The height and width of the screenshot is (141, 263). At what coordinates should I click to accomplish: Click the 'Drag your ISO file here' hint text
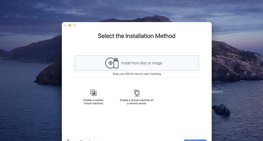pos(137,74)
